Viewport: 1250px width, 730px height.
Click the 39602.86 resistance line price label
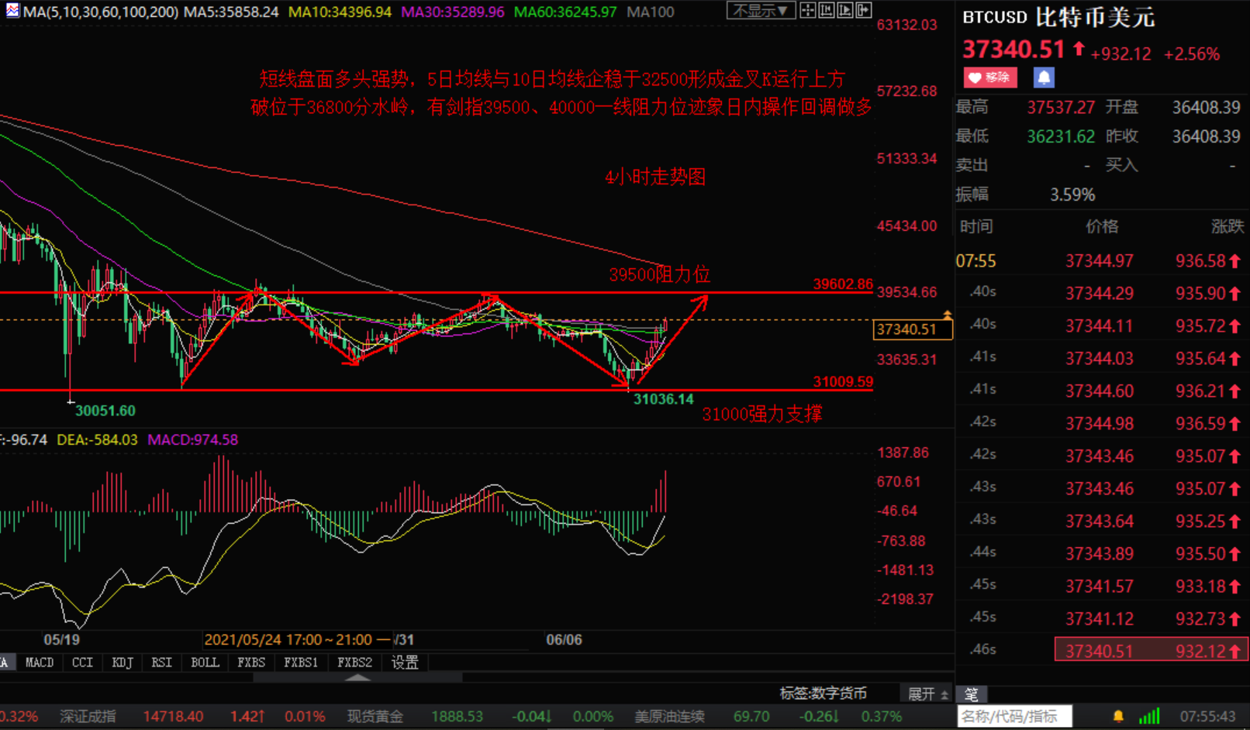843,284
